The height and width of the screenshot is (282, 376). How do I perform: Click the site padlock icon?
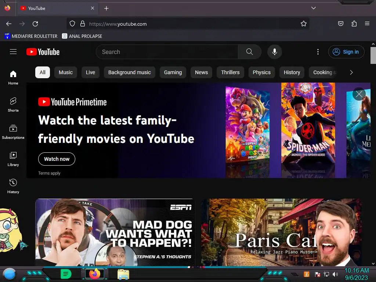click(x=83, y=24)
